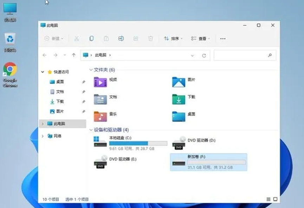The height and width of the screenshot is (208, 304).
Task: Pin or unpin 桌面 in Quick access
Action: 84,82
